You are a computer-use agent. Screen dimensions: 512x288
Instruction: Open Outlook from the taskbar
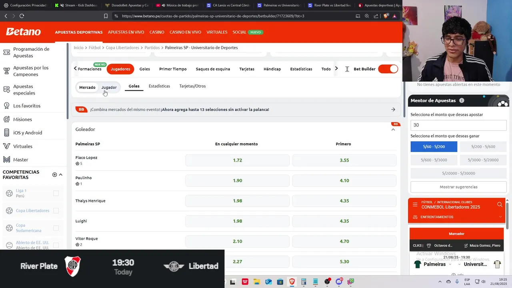(268, 282)
